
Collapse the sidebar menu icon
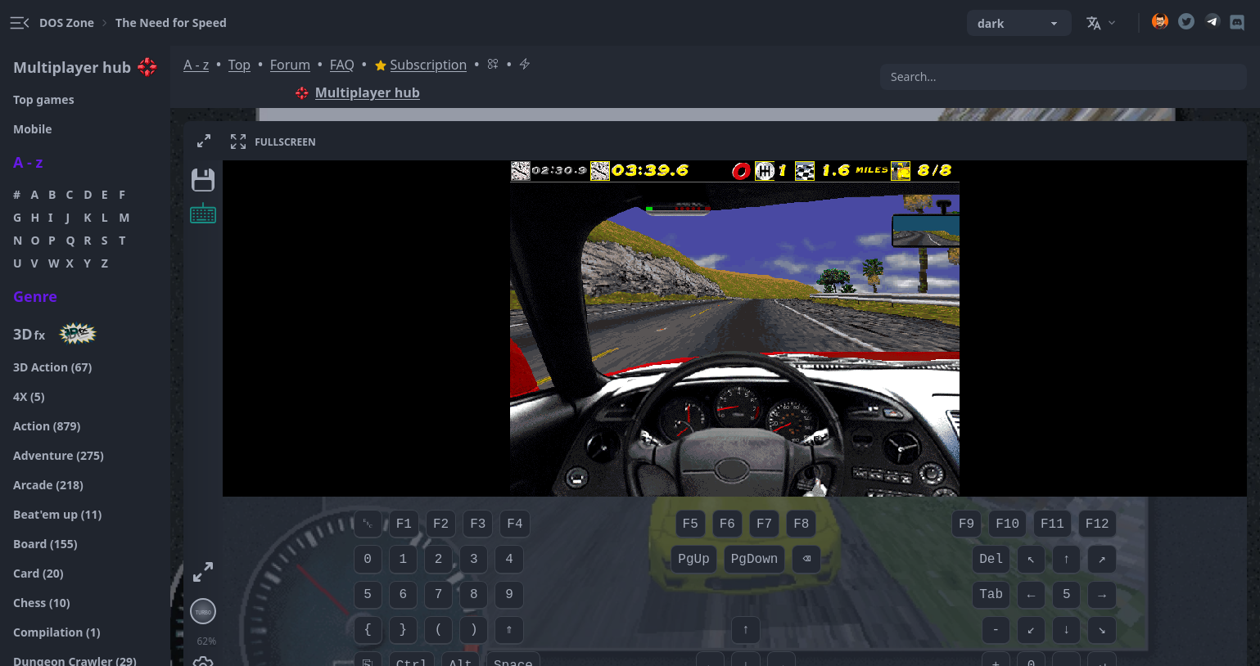[20, 23]
